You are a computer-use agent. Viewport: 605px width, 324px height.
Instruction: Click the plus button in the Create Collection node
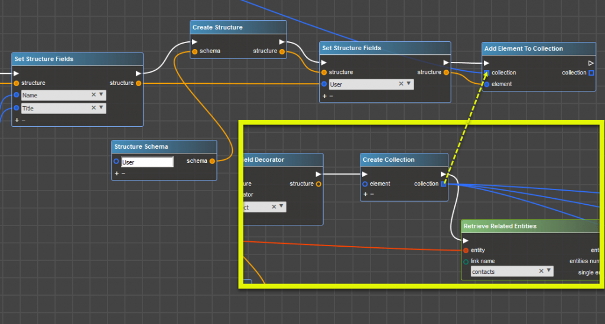(x=366, y=194)
